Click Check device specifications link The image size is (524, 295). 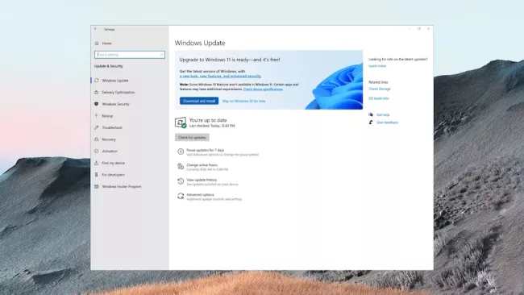(263, 89)
